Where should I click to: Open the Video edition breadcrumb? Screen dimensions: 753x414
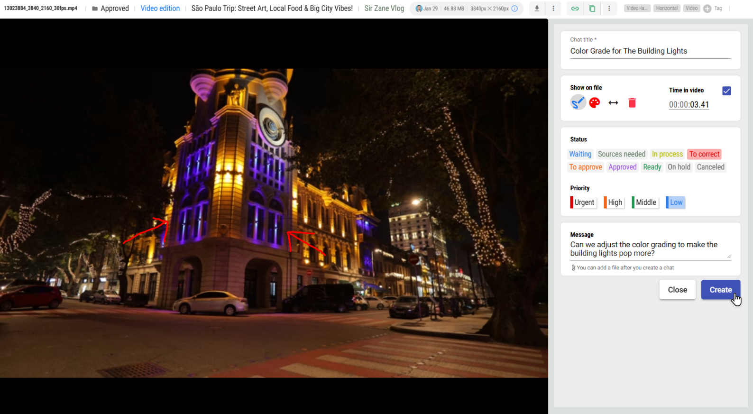pyautogui.click(x=160, y=9)
